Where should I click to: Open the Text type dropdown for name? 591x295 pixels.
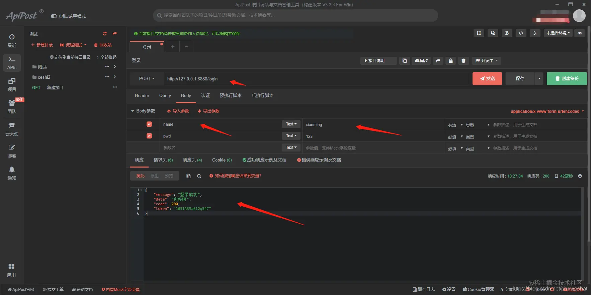291,124
